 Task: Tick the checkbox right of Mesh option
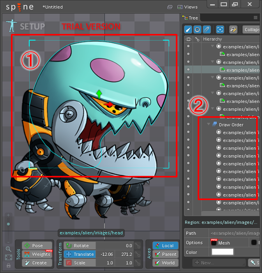coord(254,243)
